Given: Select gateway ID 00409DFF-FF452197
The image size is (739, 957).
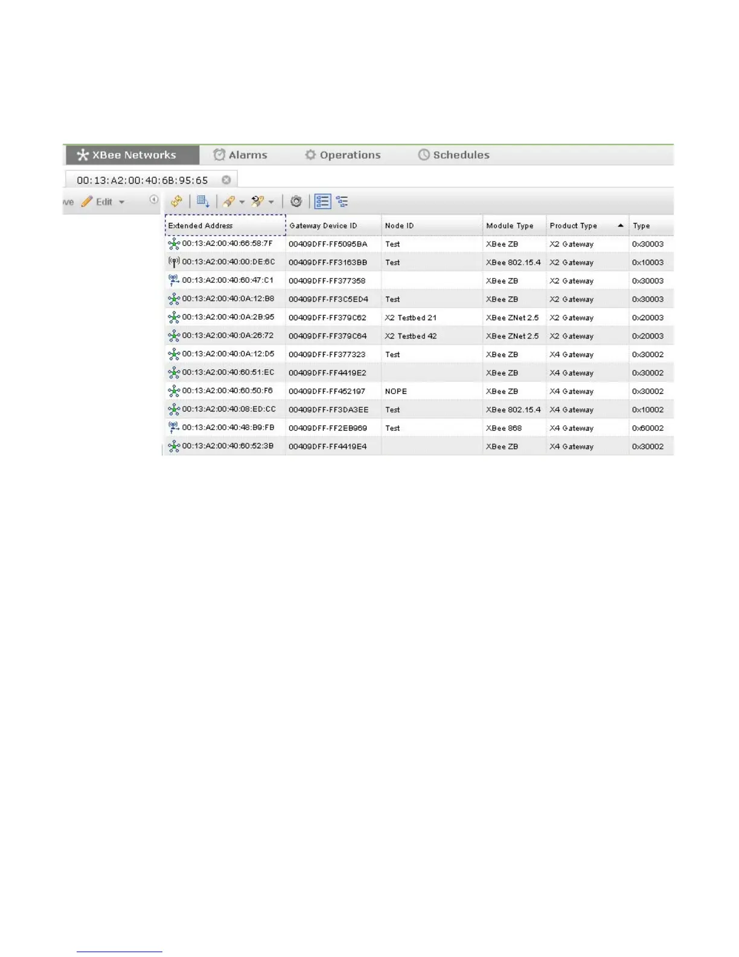Looking at the screenshot, I should point(327,391).
